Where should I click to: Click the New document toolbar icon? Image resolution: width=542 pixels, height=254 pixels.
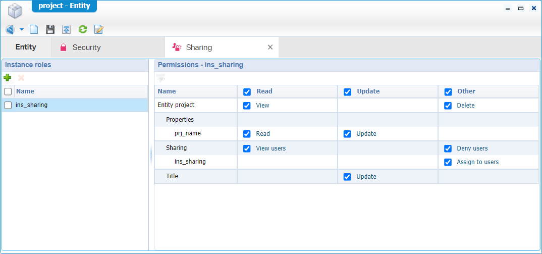[34, 30]
